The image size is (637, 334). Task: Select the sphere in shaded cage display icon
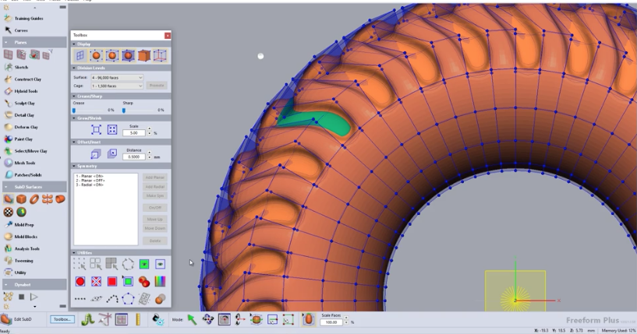pos(128,55)
